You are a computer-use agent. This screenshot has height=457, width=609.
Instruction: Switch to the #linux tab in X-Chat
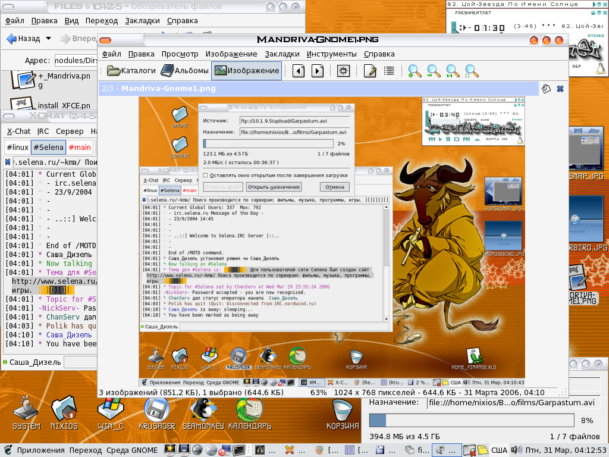click(x=18, y=148)
